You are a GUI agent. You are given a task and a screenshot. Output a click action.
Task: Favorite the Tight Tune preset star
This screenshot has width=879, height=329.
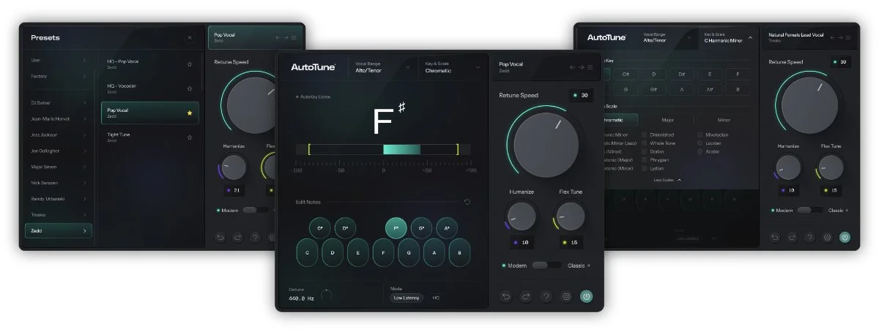190,137
